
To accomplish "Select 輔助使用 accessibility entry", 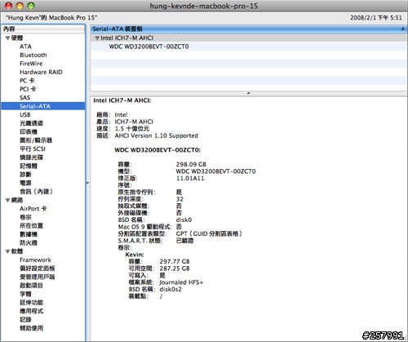I will (x=31, y=328).
